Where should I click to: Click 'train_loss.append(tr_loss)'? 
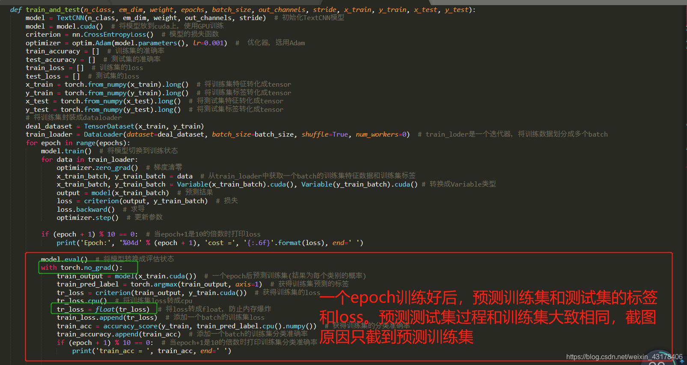coord(107,318)
